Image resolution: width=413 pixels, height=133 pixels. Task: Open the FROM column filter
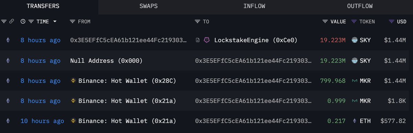pos(72,22)
